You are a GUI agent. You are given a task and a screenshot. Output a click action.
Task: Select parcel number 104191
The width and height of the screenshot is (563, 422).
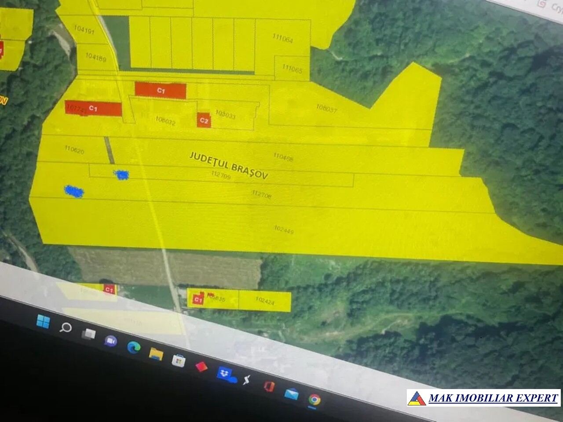click(x=84, y=30)
